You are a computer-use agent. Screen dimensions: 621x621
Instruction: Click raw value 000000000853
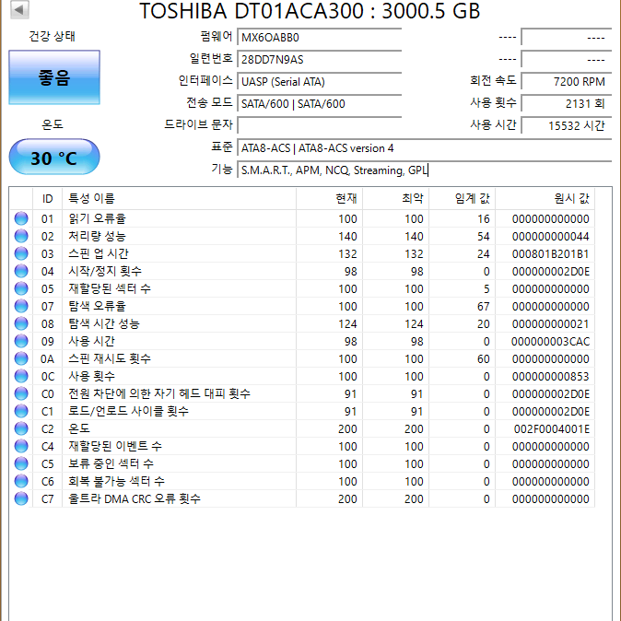550,376
